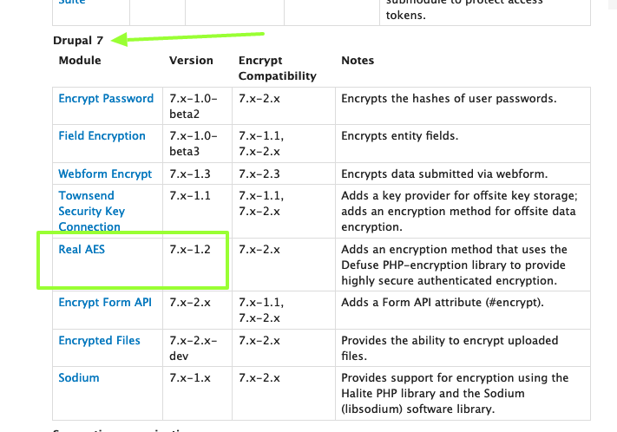Viewport: 617px width, 432px height.
Task: Click the Encrypt Compatibility column header
Action: [278, 68]
